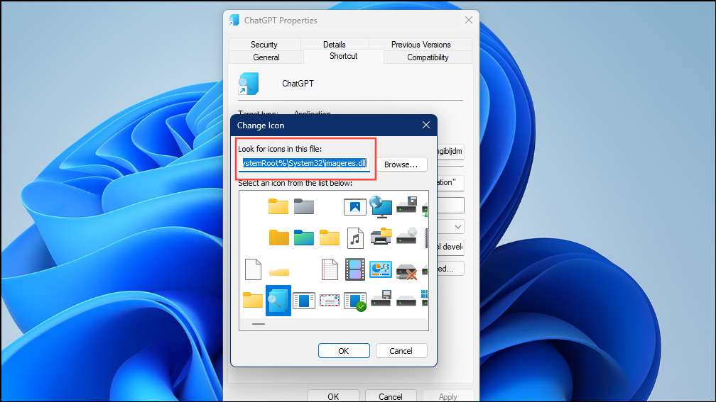Choose the picture window icon
Viewport: 716px width, 402px height.
coord(355,206)
